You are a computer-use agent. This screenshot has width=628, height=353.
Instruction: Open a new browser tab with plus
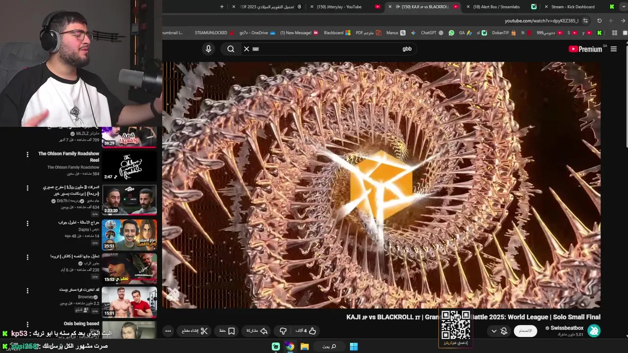point(222,7)
